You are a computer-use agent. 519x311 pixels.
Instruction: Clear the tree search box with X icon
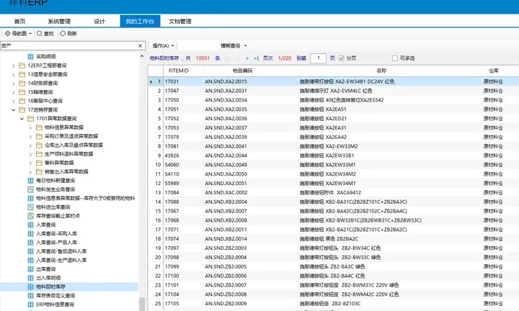tap(141, 45)
